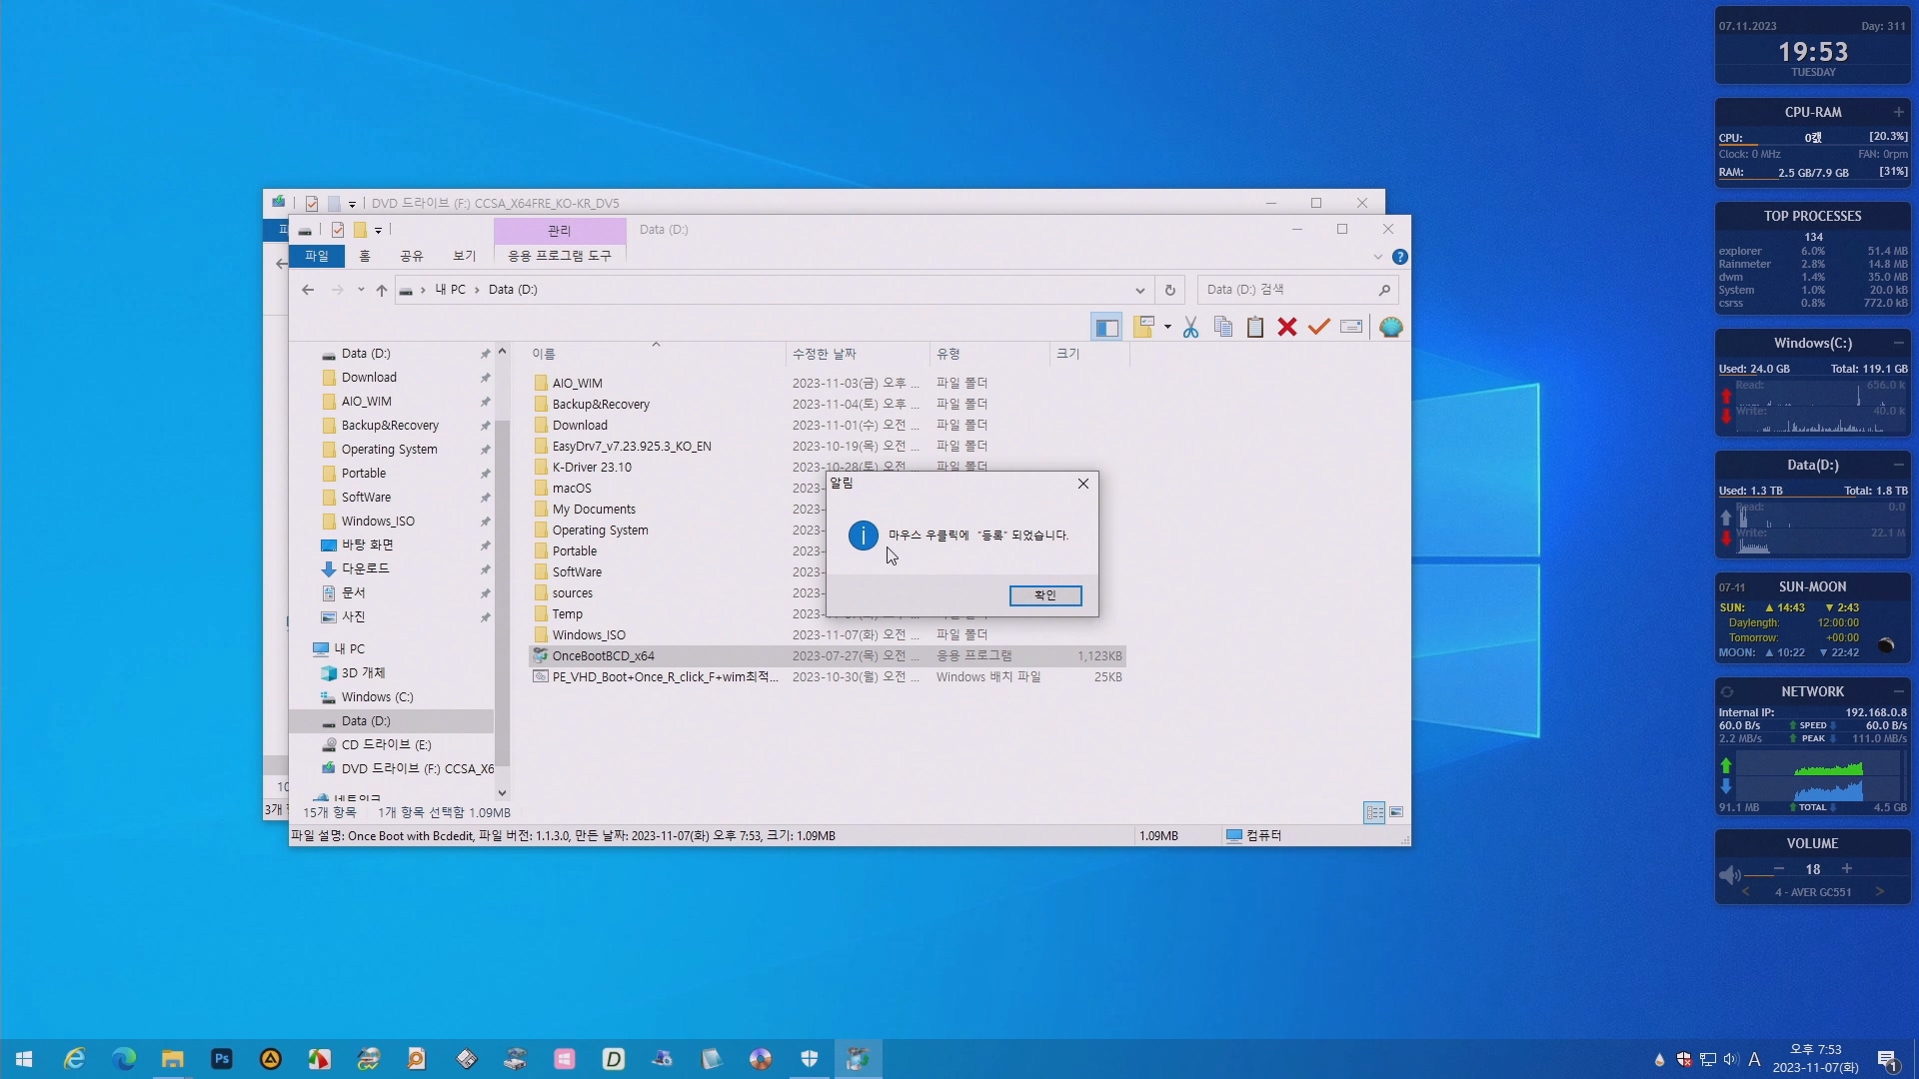Increase volume with the plus control
Image resolution: width=1919 pixels, height=1079 pixels.
pyautogui.click(x=1847, y=868)
